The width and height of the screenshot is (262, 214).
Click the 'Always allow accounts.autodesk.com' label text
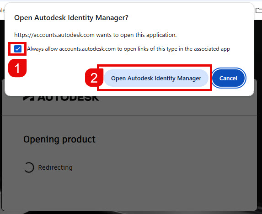tap(128, 49)
